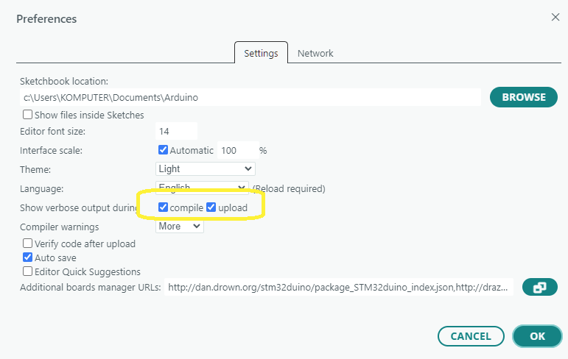The image size is (568, 359).
Task: Enable Editor Quick Suggestions checkbox
Action: click(27, 271)
